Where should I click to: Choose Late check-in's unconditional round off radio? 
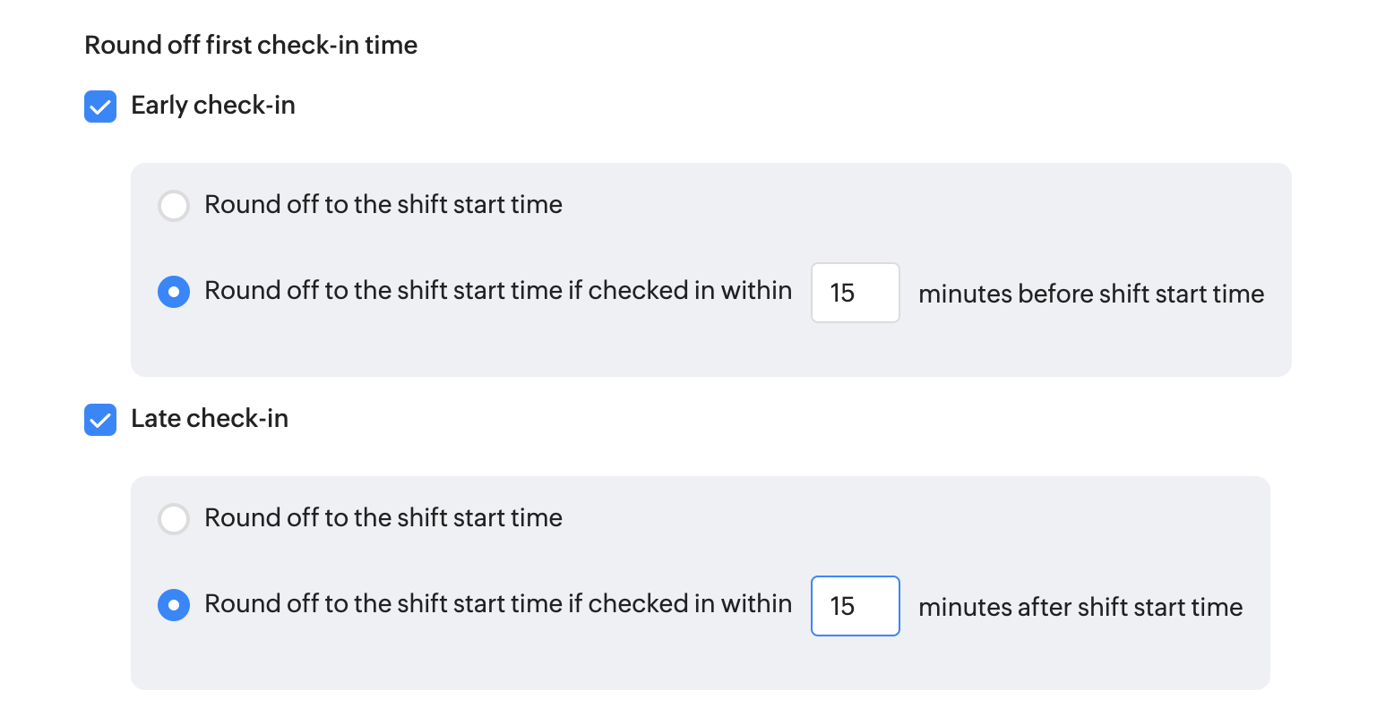(174, 519)
